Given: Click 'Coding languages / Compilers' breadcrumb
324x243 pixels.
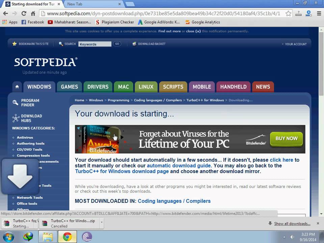Looking at the screenshot, I should 158,100.
